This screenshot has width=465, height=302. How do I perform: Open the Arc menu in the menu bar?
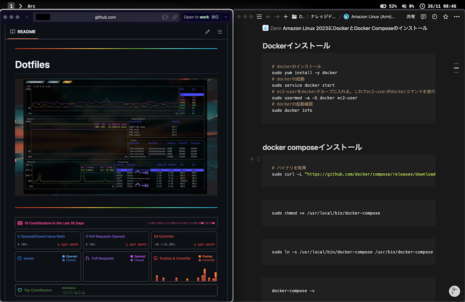coord(31,6)
